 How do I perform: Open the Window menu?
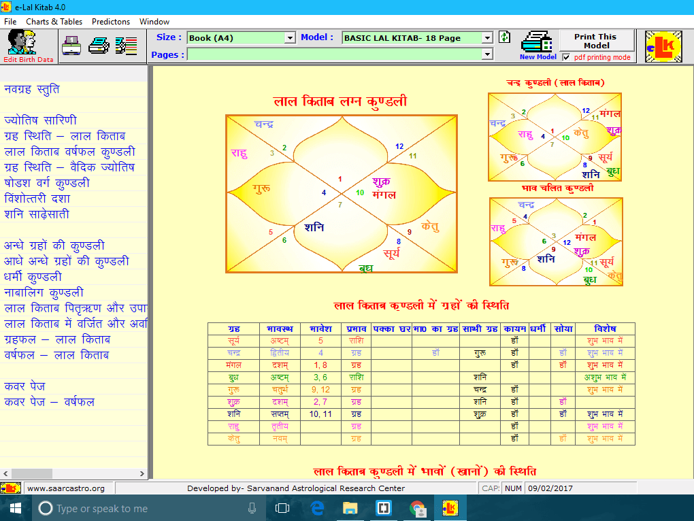point(154,22)
